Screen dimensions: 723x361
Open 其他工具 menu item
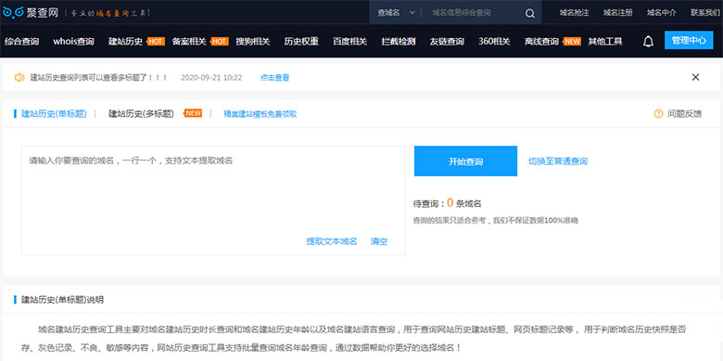click(605, 42)
